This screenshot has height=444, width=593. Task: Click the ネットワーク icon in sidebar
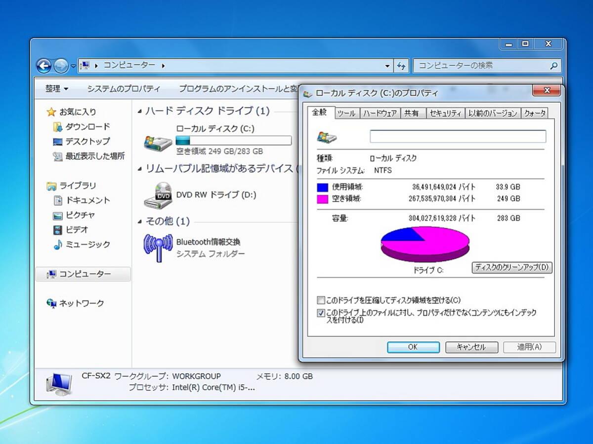(51, 303)
